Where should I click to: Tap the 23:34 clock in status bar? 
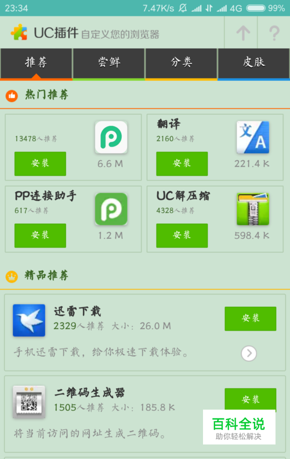pyautogui.click(x=16, y=8)
